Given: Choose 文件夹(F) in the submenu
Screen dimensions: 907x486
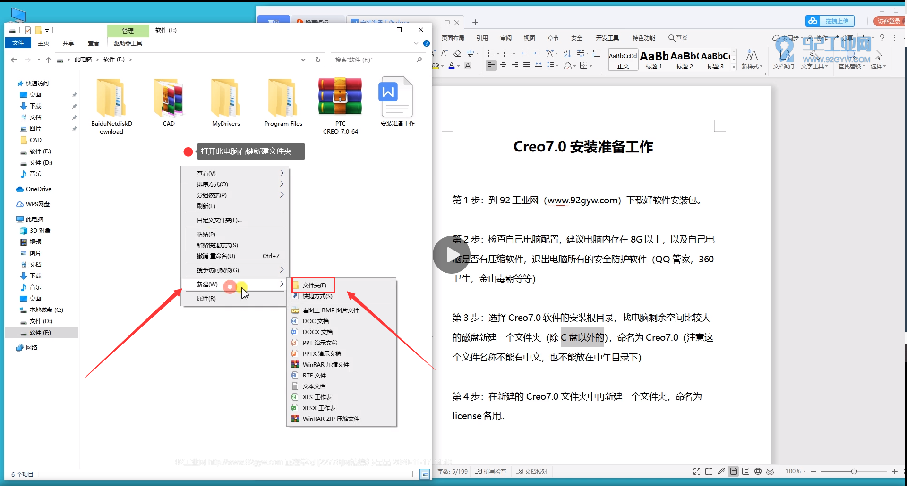Looking at the screenshot, I should pyautogui.click(x=314, y=285).
